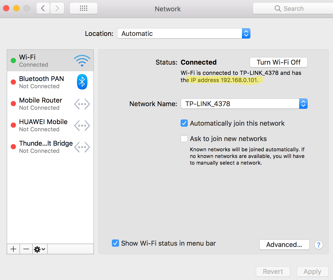Click the HUAWEI Mobile connection icon

pos(82,125)
